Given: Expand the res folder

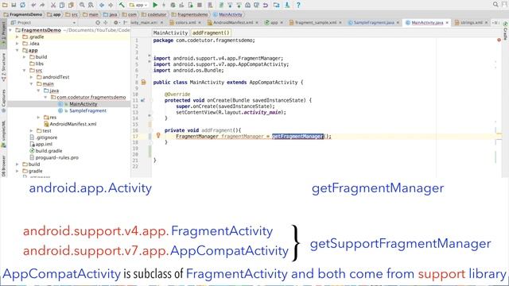Looking at the screenshot, I should (39, 118).
